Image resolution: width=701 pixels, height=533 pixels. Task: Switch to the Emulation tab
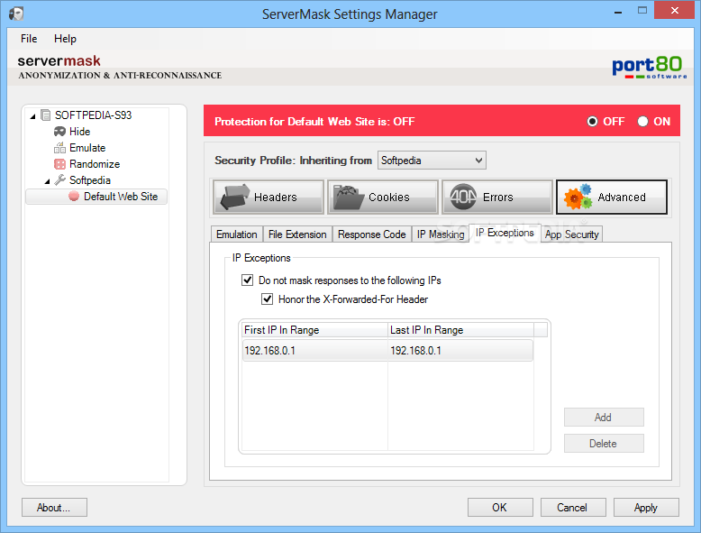(x=236, y=234)
